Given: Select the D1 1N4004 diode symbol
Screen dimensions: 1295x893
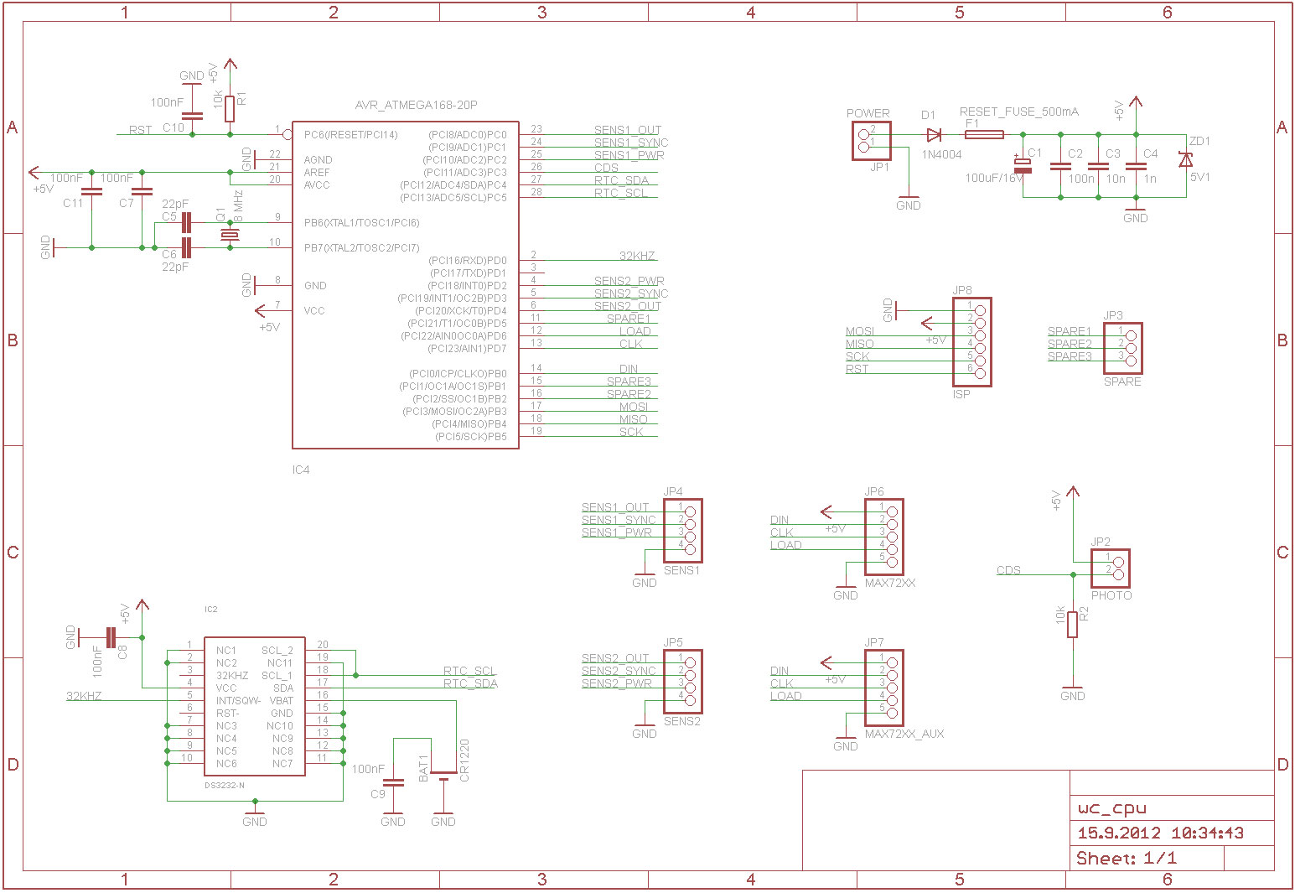Looking at the screenshot, I should 933,135.
